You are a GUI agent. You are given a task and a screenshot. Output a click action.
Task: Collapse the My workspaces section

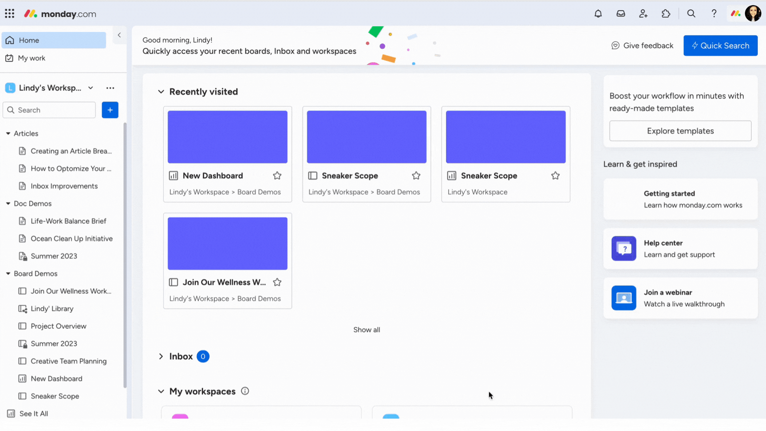tap(161, 391)
